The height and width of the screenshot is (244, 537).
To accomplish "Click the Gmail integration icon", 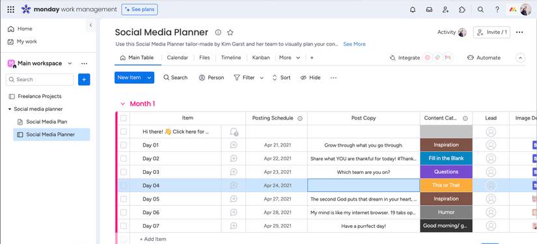I will click(448, 58).
